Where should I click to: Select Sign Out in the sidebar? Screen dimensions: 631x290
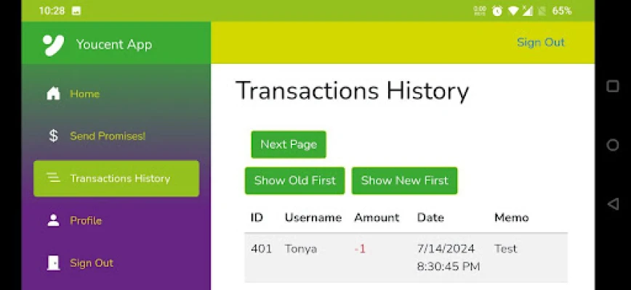click(92, 262)
